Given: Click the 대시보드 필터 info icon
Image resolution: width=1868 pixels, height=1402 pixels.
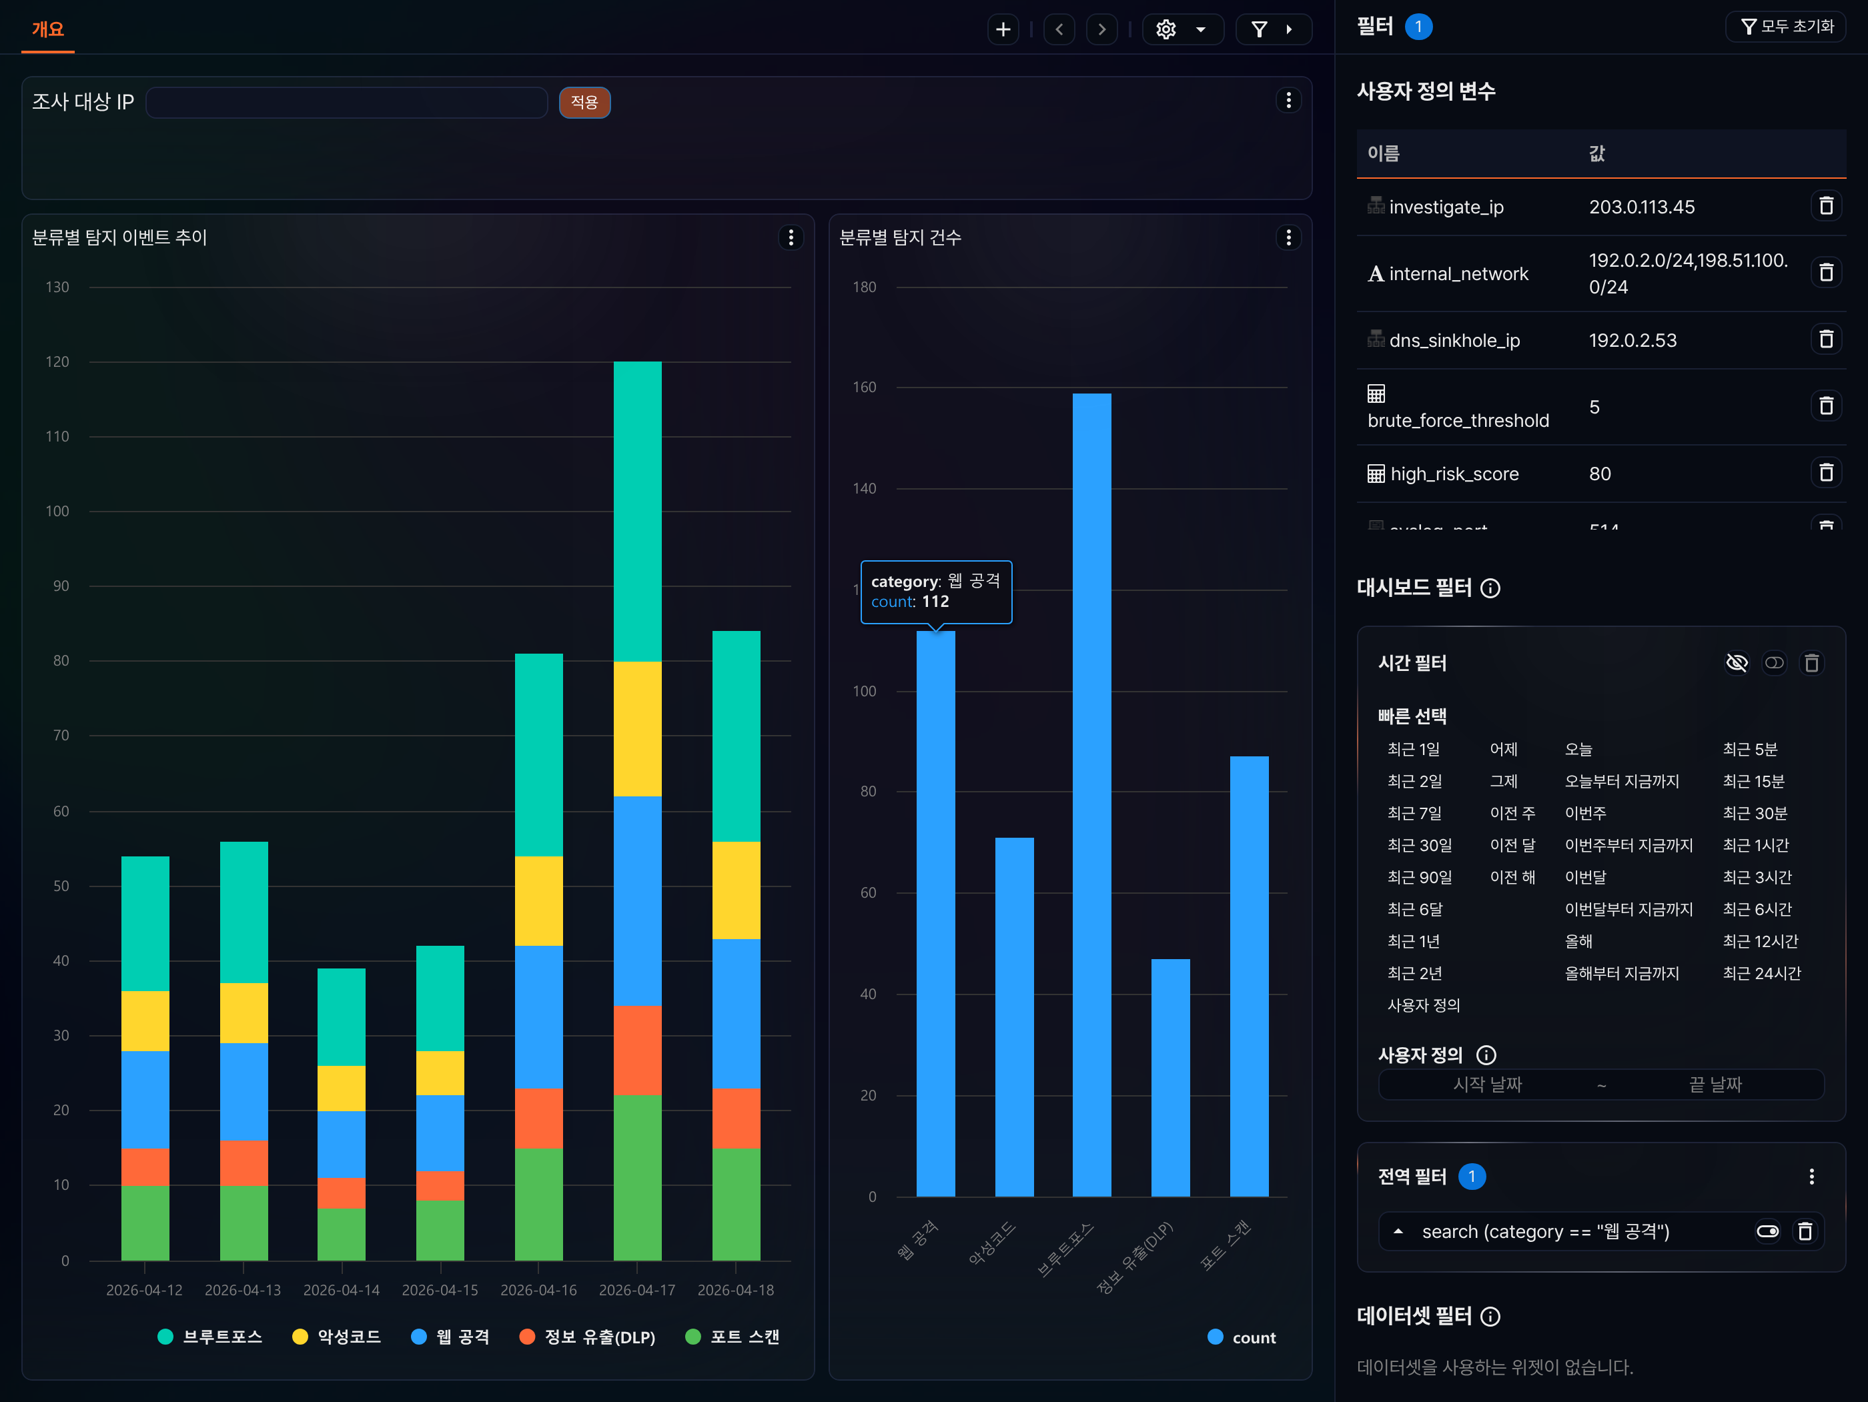Looking at the screenshot, I should click(x=1490, y=588).
